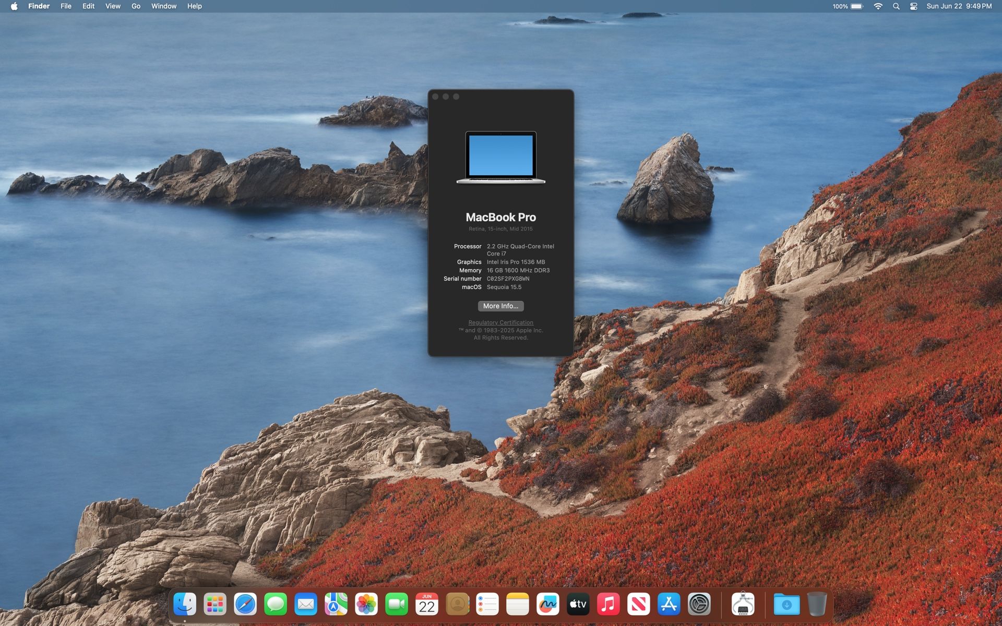The width and height of the screenshot is (1002, 626).
Task: Open Trash in the Dock
Action: pos(817,604)
